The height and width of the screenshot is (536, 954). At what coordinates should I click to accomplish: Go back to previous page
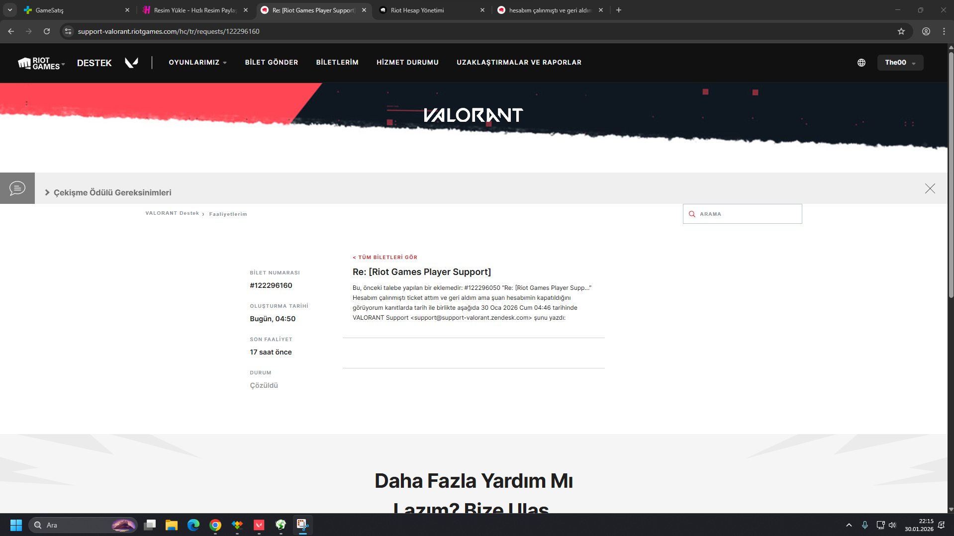[x=11, y=31]
